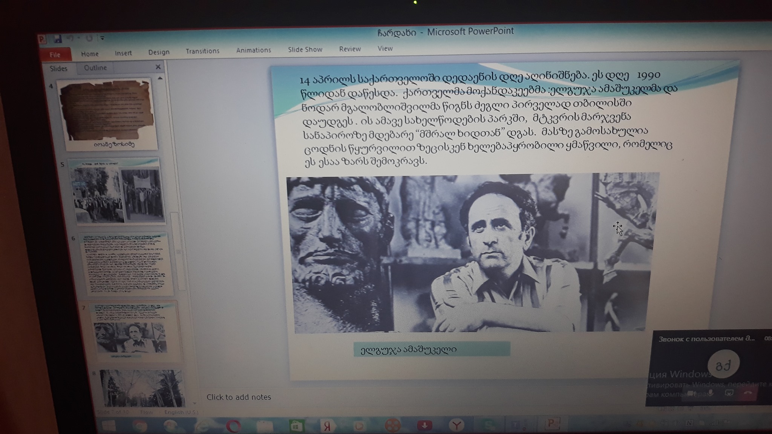Open the red download-arrow taskbar icon
This screenshot has height=434, width=772.
tap(424, 425)
